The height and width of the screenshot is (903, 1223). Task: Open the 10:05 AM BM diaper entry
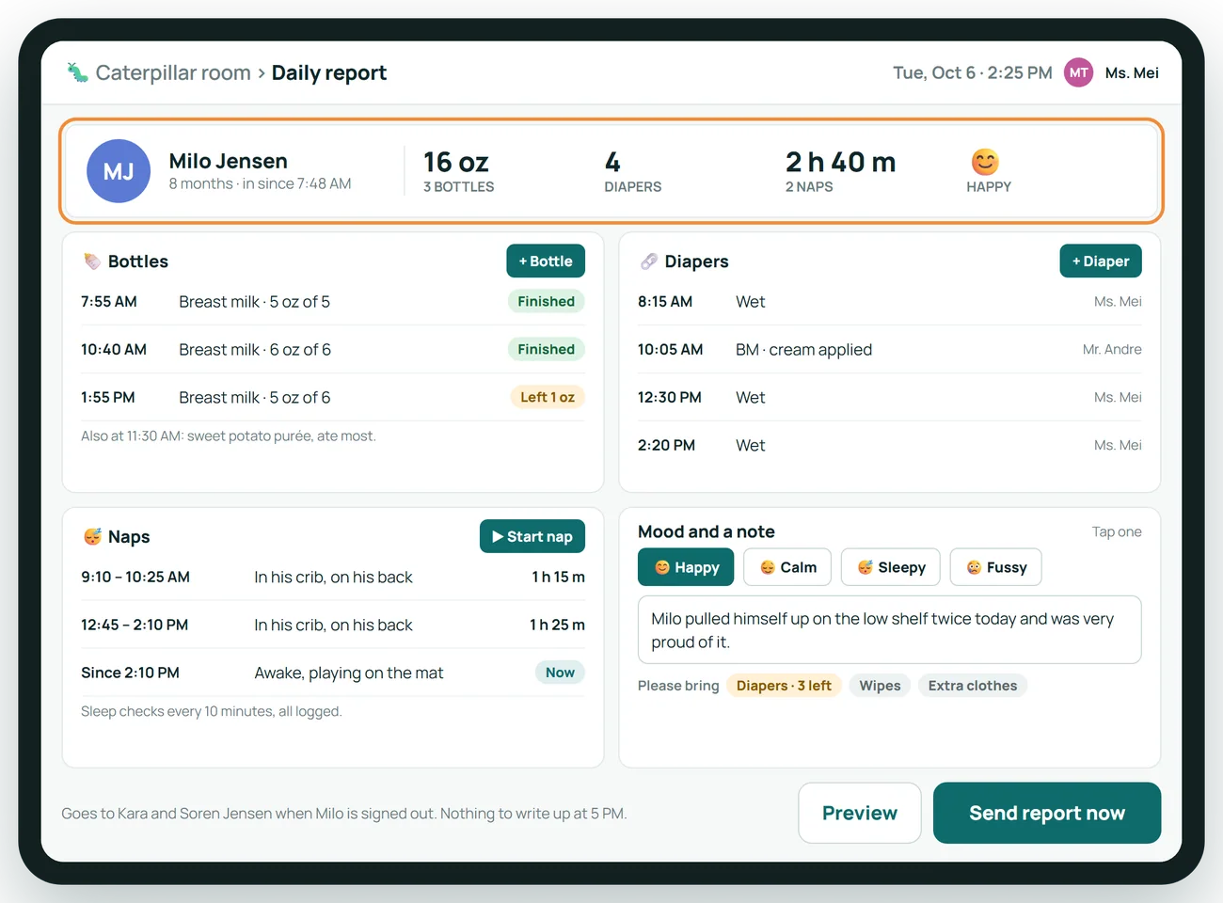(890, 350)
